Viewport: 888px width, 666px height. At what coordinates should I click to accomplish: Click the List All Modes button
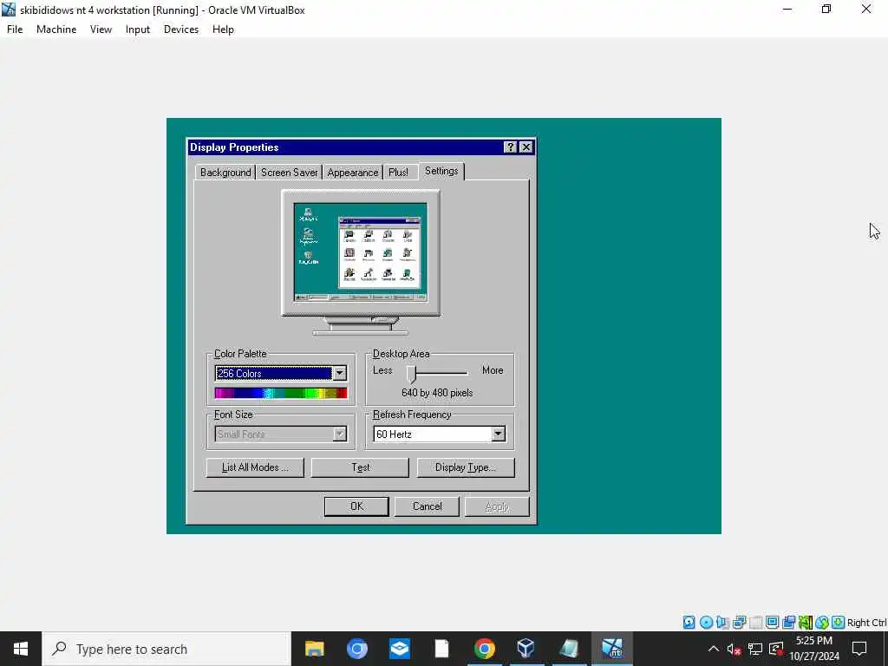tap(255, 467)
